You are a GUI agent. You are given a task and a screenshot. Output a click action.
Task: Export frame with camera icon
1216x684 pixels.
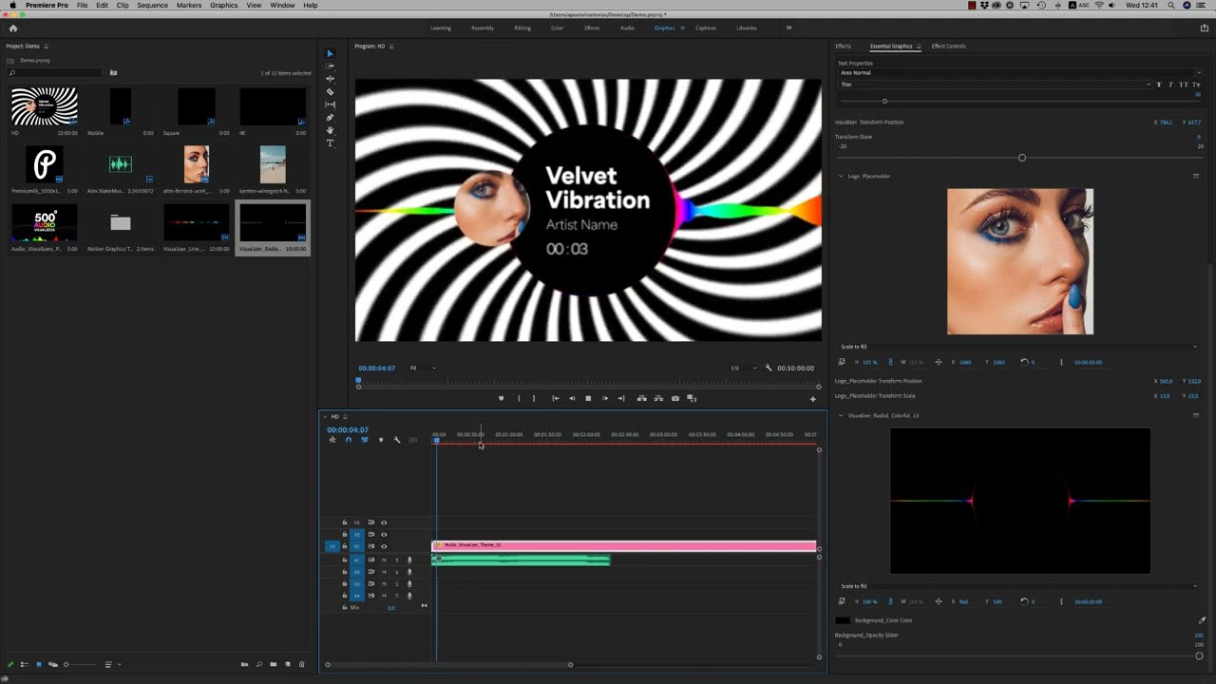675,398
